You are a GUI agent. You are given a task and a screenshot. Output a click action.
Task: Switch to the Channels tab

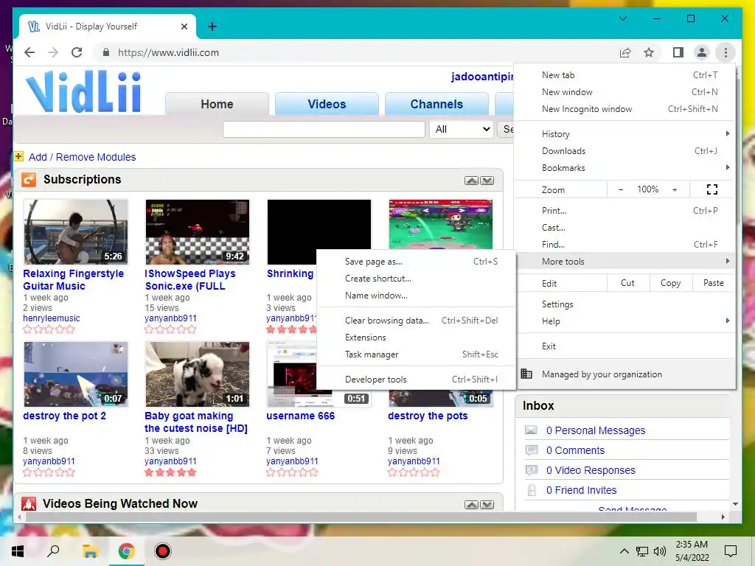(x=436, y=104)
